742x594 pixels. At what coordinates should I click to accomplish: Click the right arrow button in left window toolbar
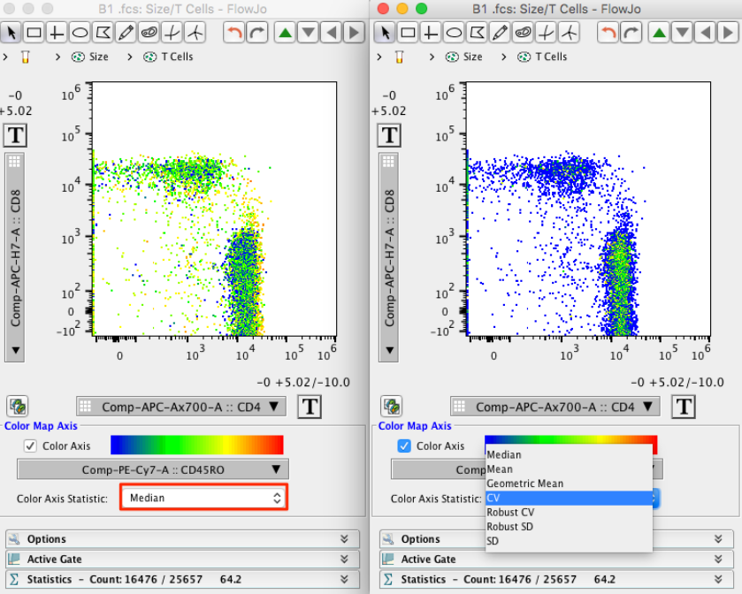[354, 33]
